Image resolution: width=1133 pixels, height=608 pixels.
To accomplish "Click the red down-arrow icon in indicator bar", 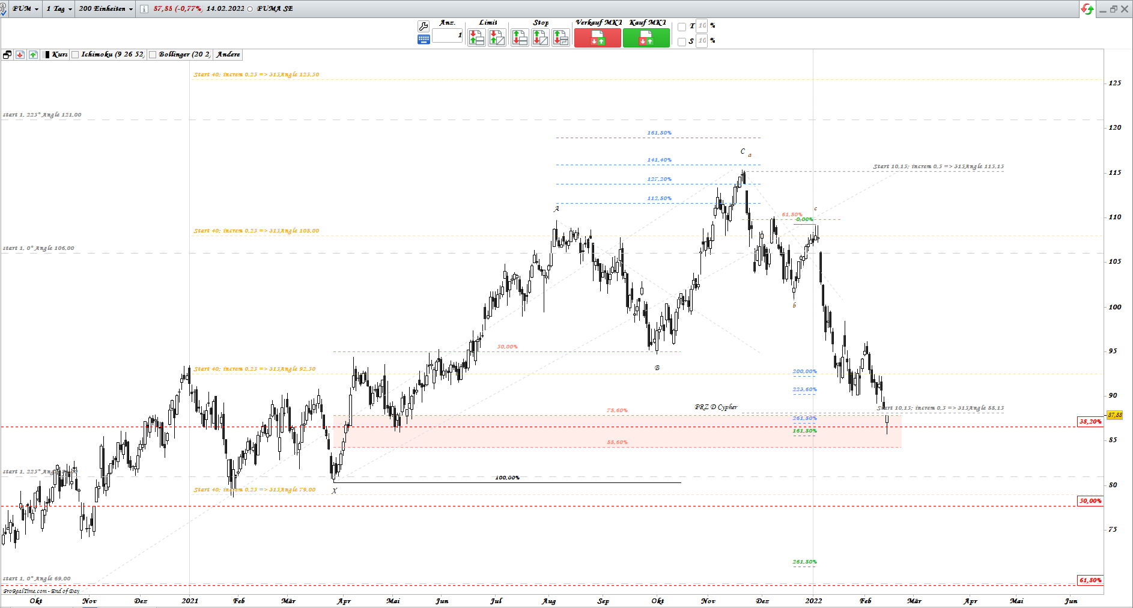I will [20, 55].
